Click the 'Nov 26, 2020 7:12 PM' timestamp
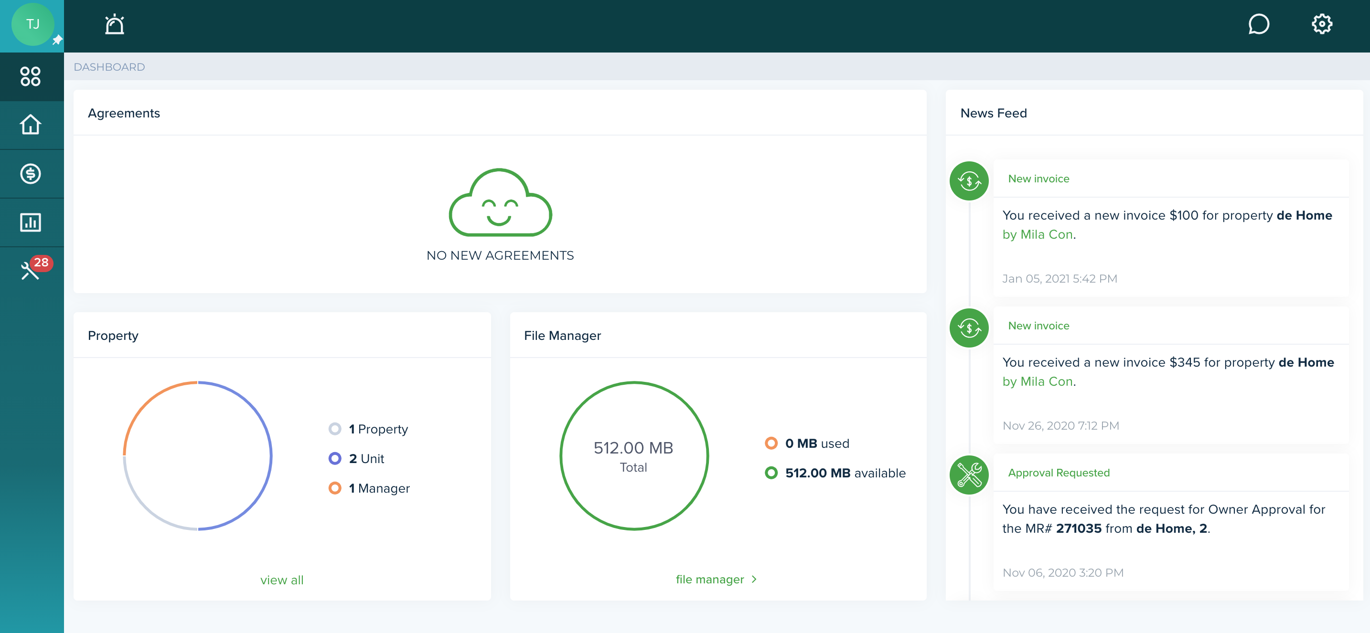 [x=1060, y=426]
